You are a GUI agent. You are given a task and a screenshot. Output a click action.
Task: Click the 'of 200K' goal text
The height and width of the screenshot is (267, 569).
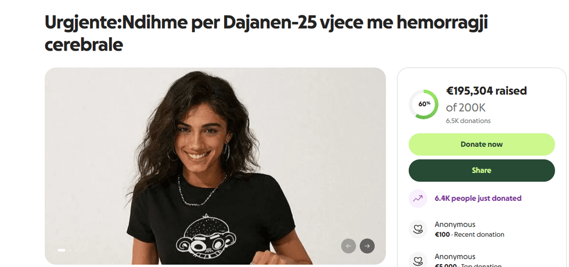466,108
